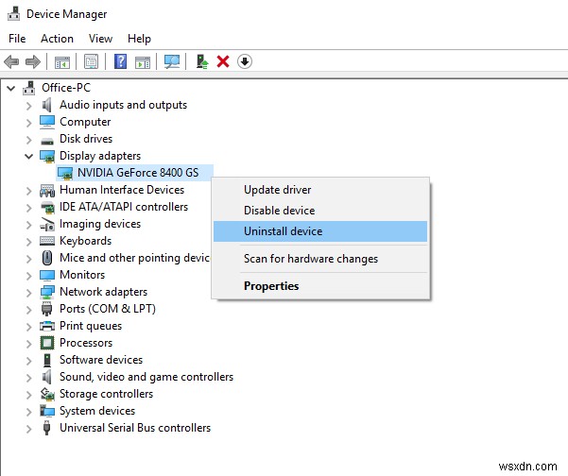The height and width of the screenshot is (476, 568).
Task: Expand the System devices arrow
Action: pos(29,412)
